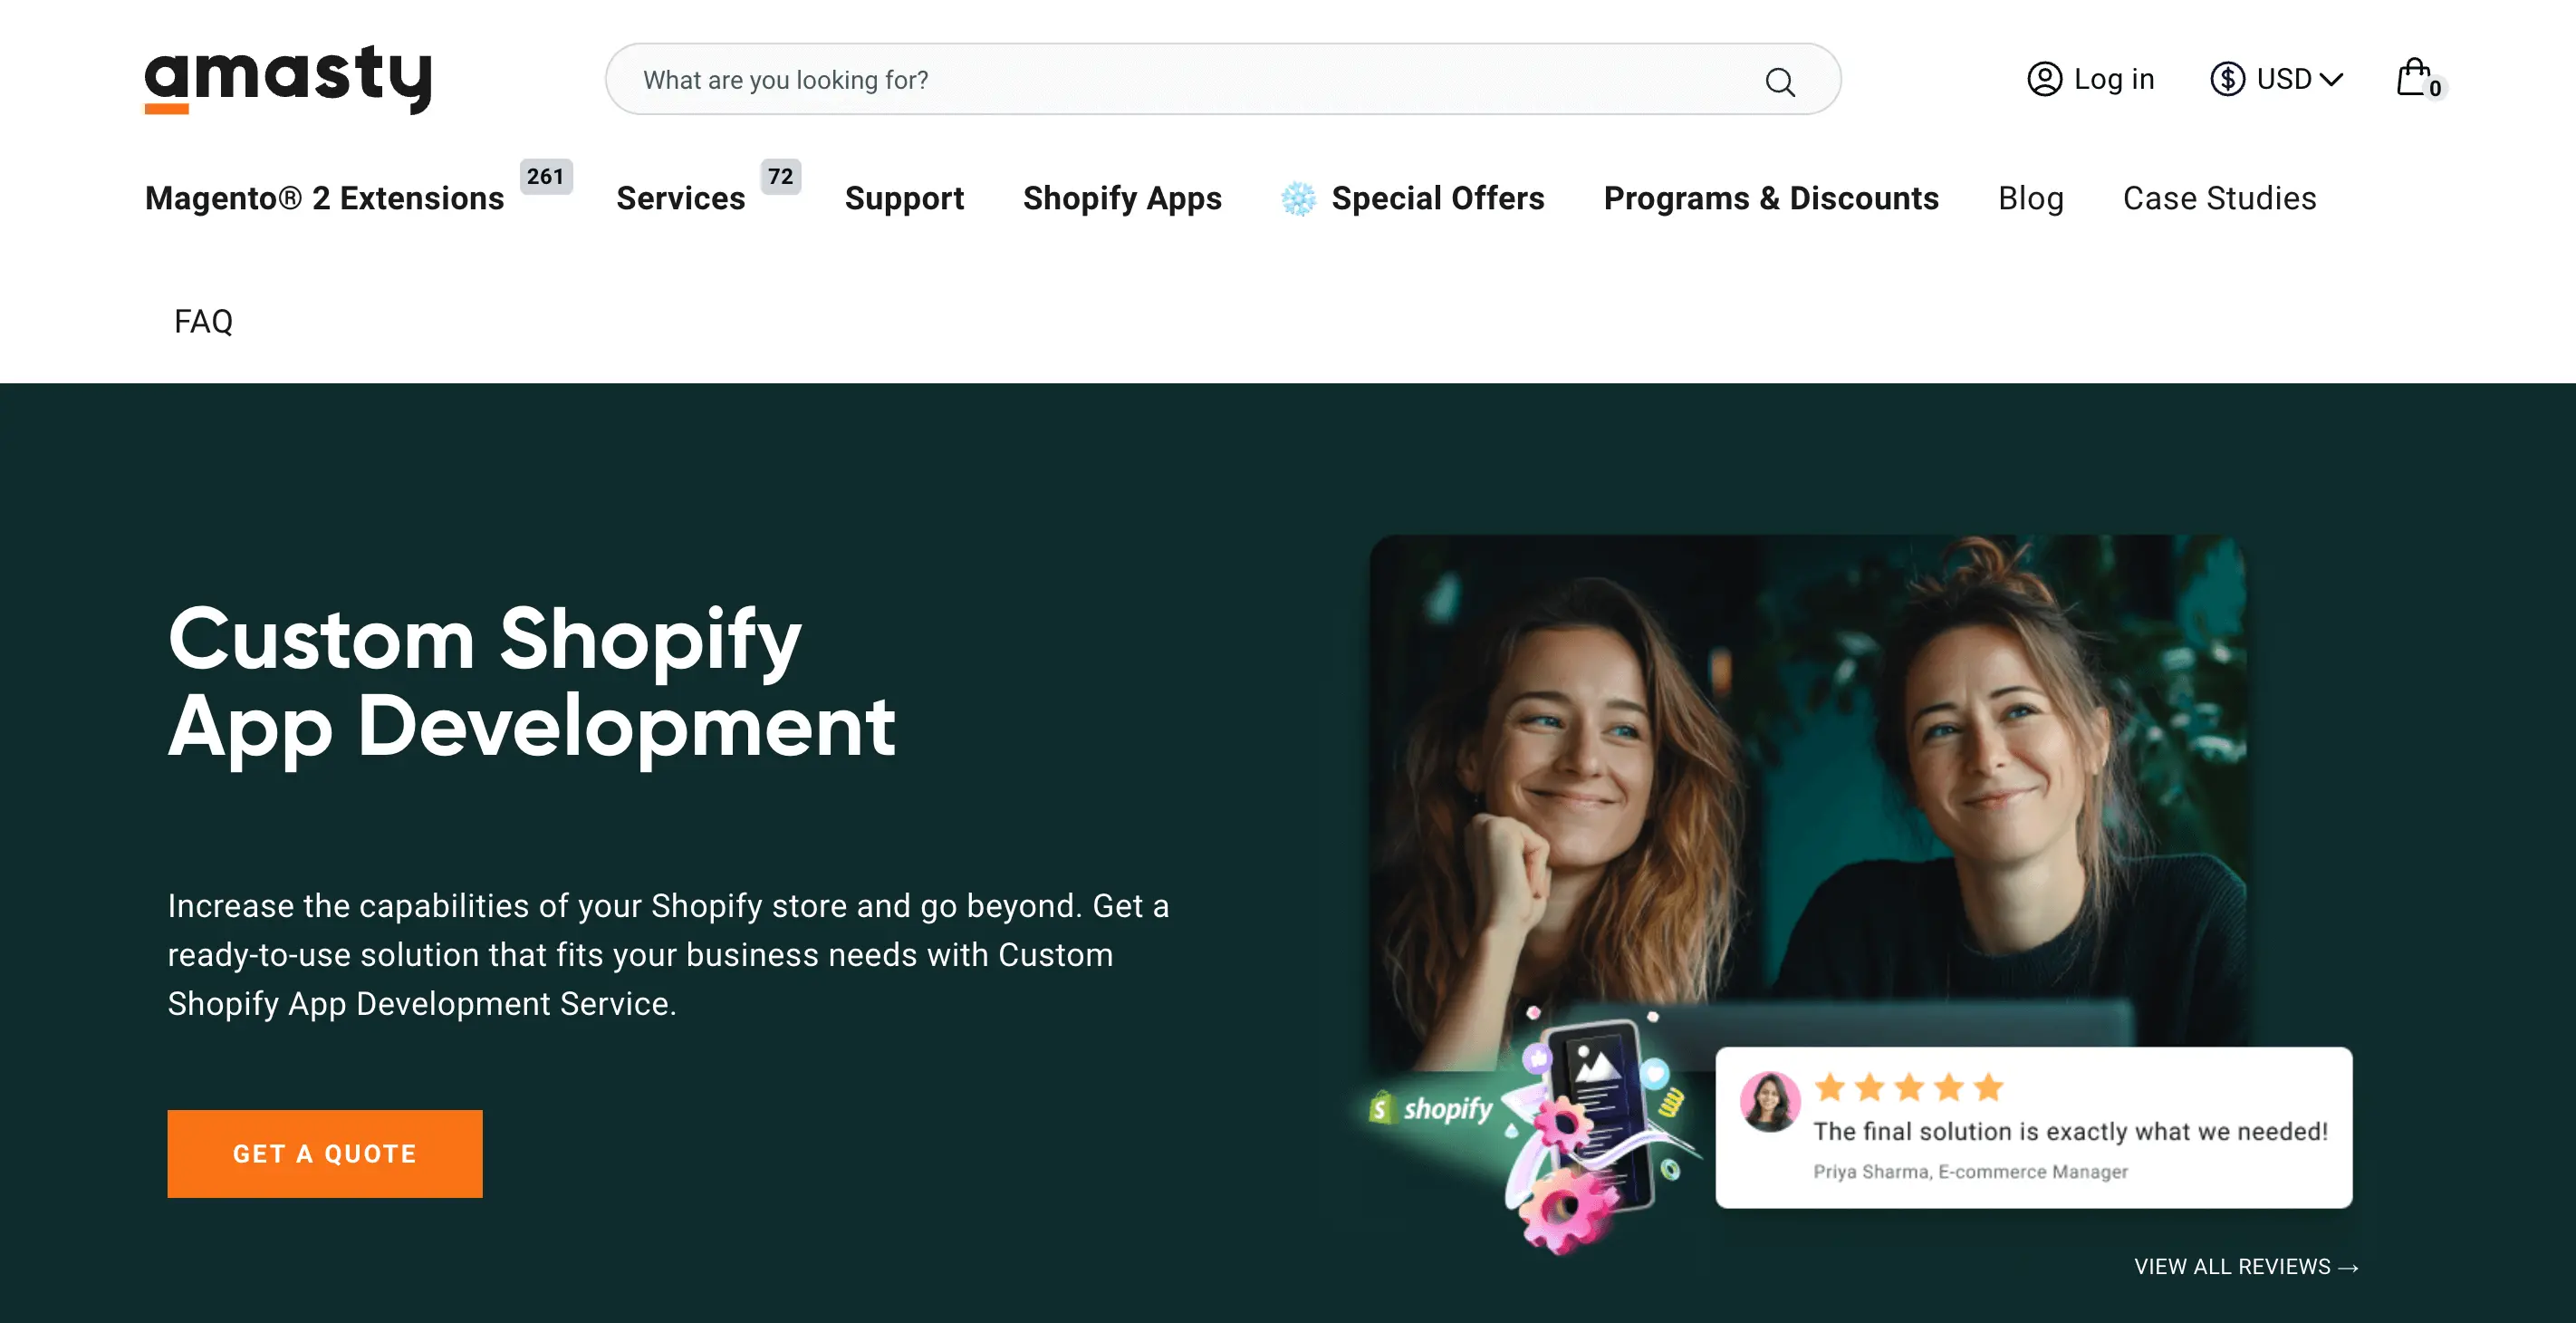The width and height of the screenshot is (2576, 1323).
Task: Open Programs & Discounts menu
Action: tap(1770, 198)
